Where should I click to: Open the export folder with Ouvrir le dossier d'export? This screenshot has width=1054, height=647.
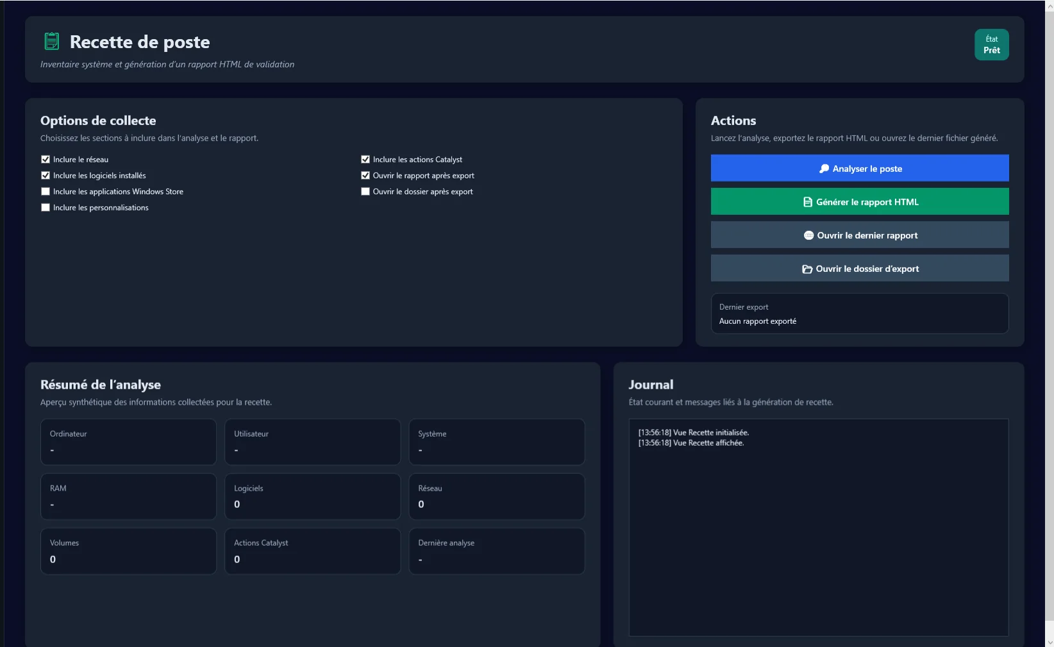(860, 268)
